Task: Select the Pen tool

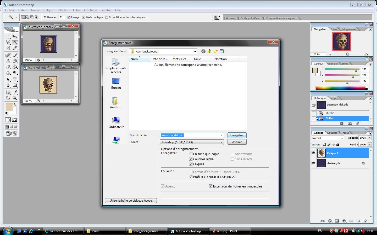Action: pyautogui.click(x=8, y=85)
